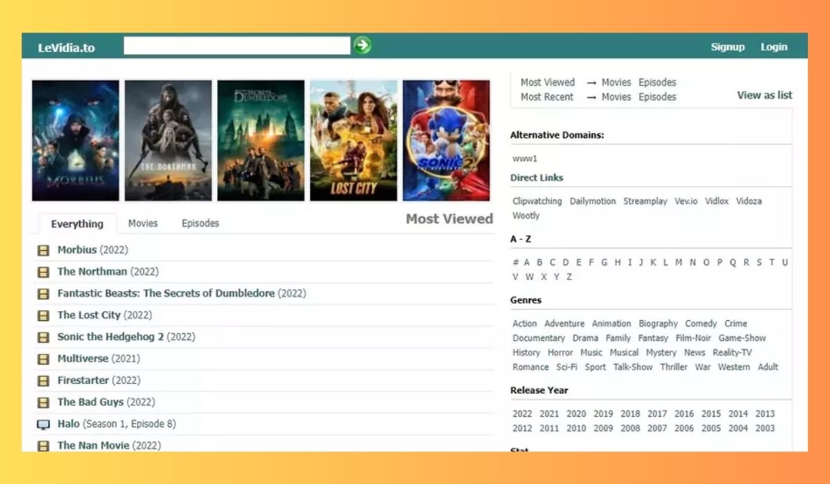This screenshot has width=830, height=484.
Task: Open Most Recent Episodes link
Action: (x=657, y=97)
